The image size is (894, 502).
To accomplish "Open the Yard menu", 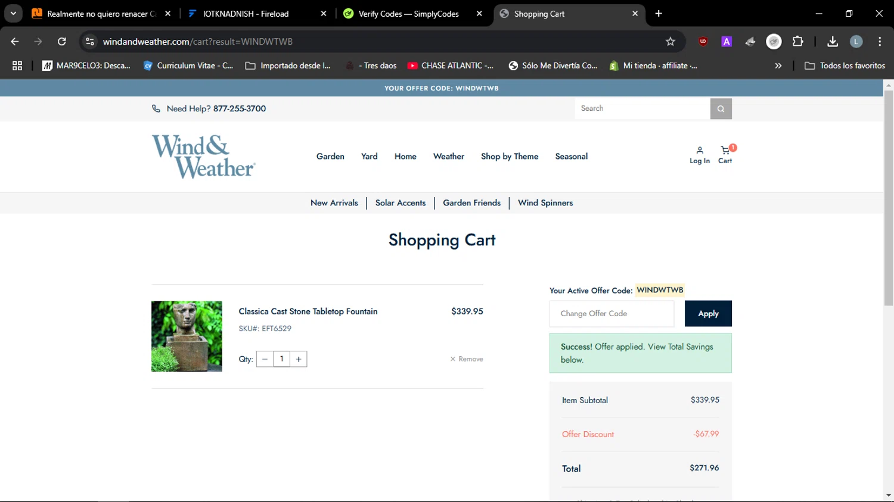I will [370, 157].
